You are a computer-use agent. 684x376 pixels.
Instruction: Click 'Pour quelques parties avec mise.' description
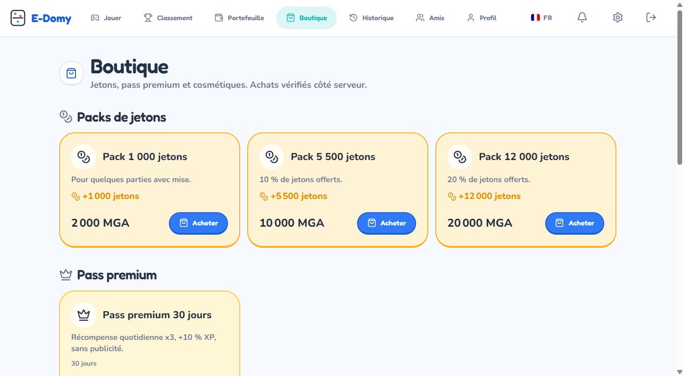131,179
